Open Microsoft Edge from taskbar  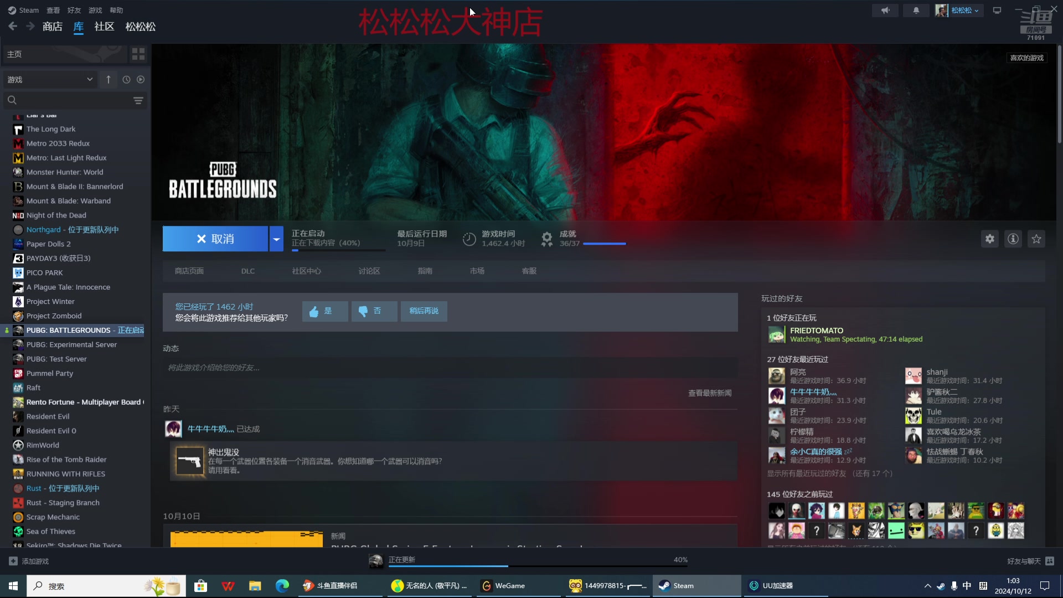[x=282, y=586]
